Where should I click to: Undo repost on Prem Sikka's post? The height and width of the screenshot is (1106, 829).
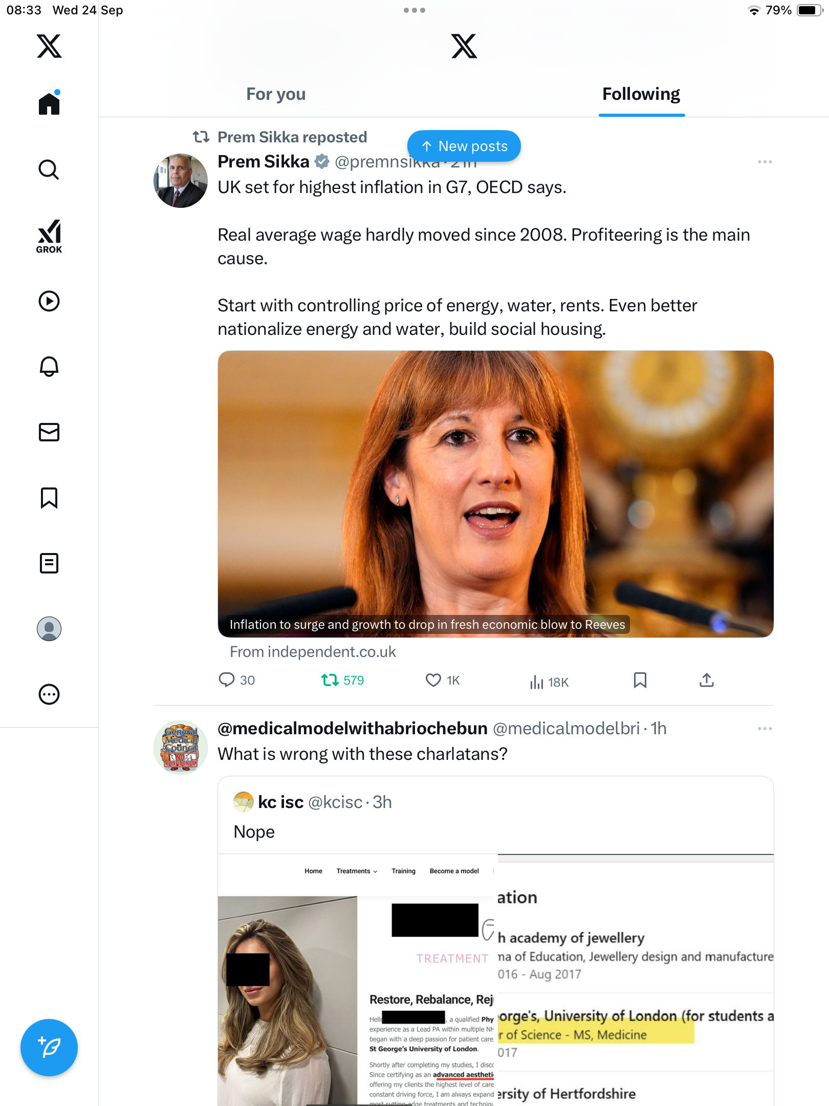click(x=330, y=680)
